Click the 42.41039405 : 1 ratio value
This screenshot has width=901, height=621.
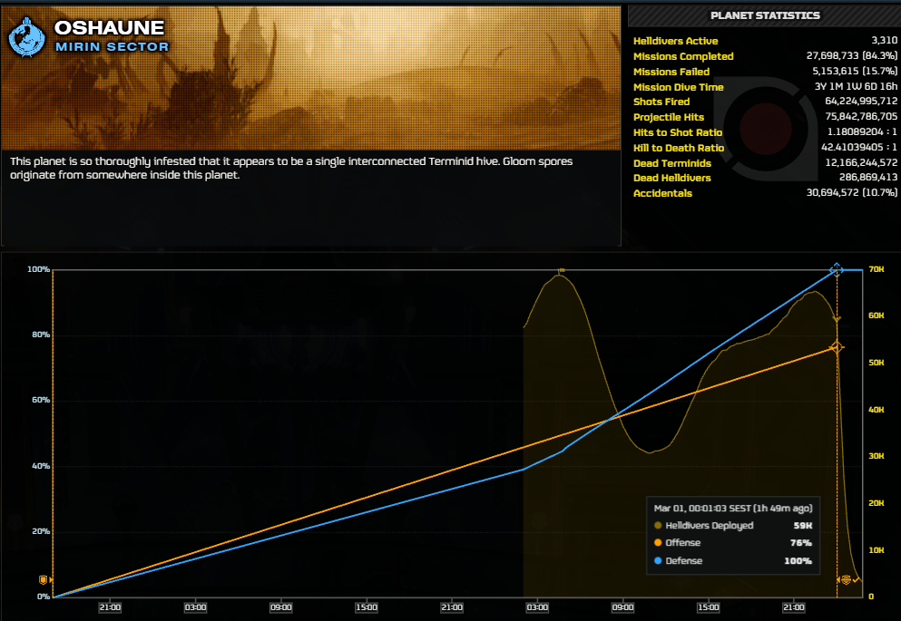tap(859, 148)
